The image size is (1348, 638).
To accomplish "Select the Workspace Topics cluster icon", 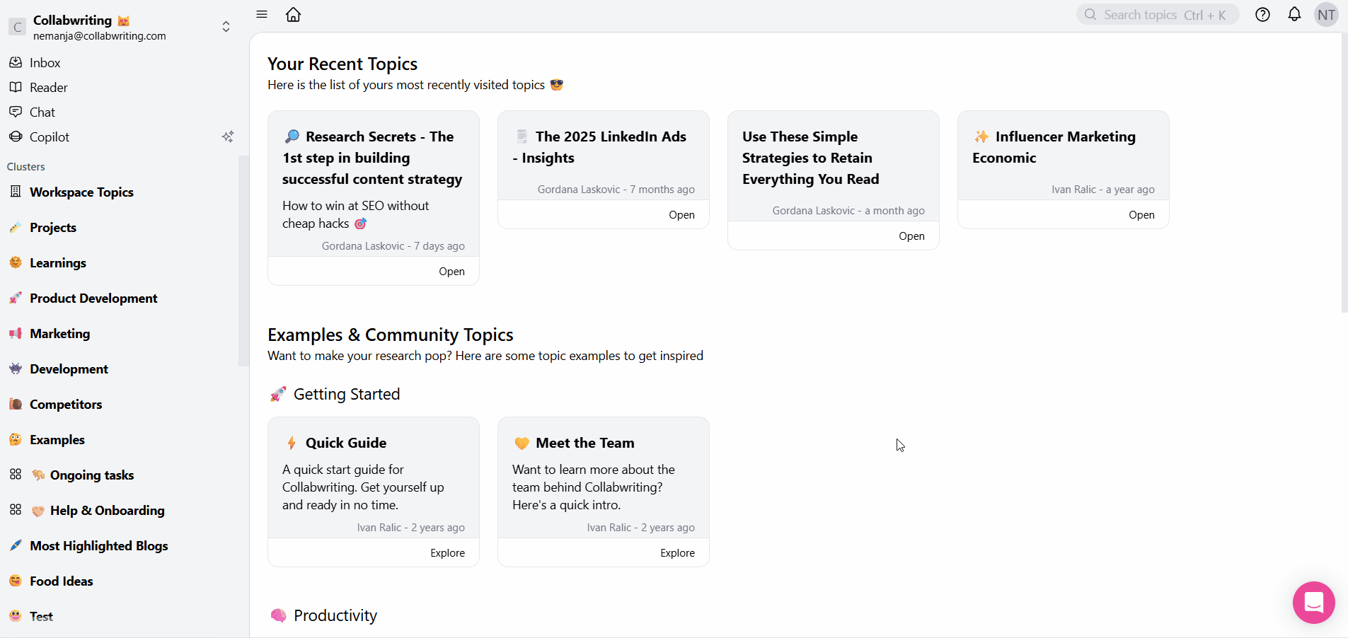I will pyautogui.click(x=16, y=192).
